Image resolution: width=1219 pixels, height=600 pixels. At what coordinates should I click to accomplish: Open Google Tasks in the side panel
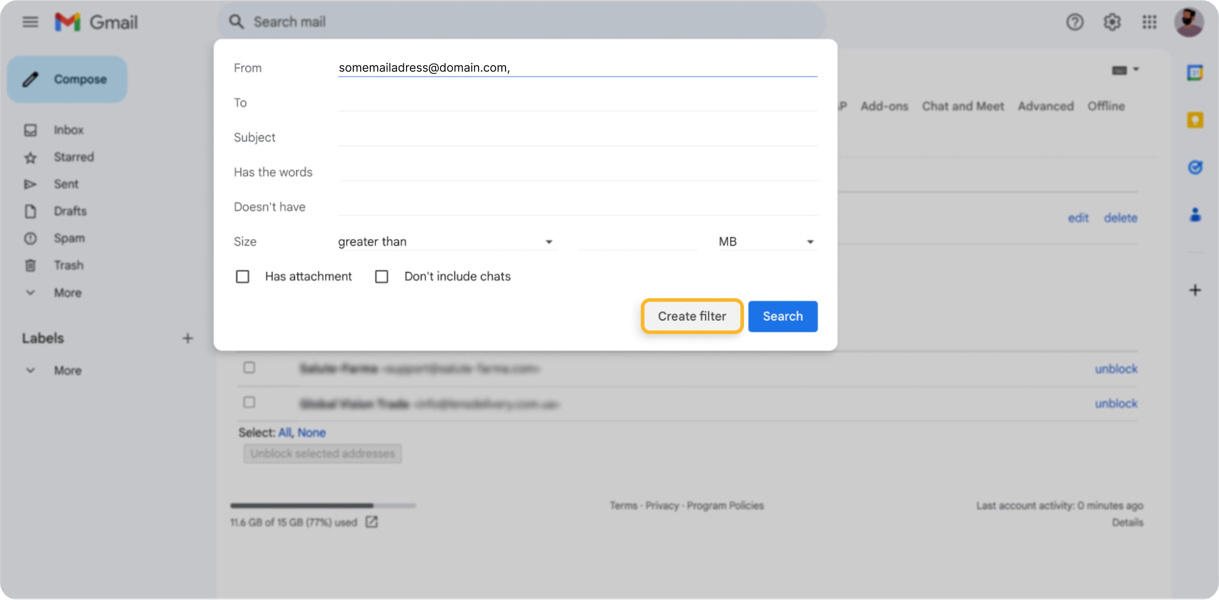[x=1194, y=167]
